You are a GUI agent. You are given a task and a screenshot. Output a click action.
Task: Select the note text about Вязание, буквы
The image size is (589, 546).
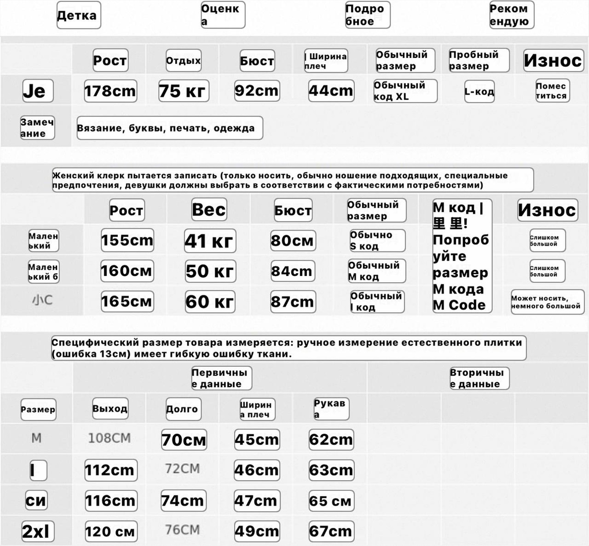pyautogui.click(x=170, y=128)
